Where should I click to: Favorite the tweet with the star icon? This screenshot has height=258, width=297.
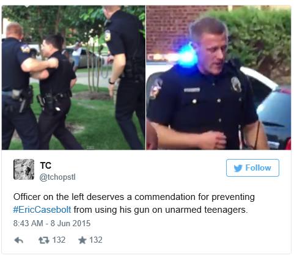(82, 240)
